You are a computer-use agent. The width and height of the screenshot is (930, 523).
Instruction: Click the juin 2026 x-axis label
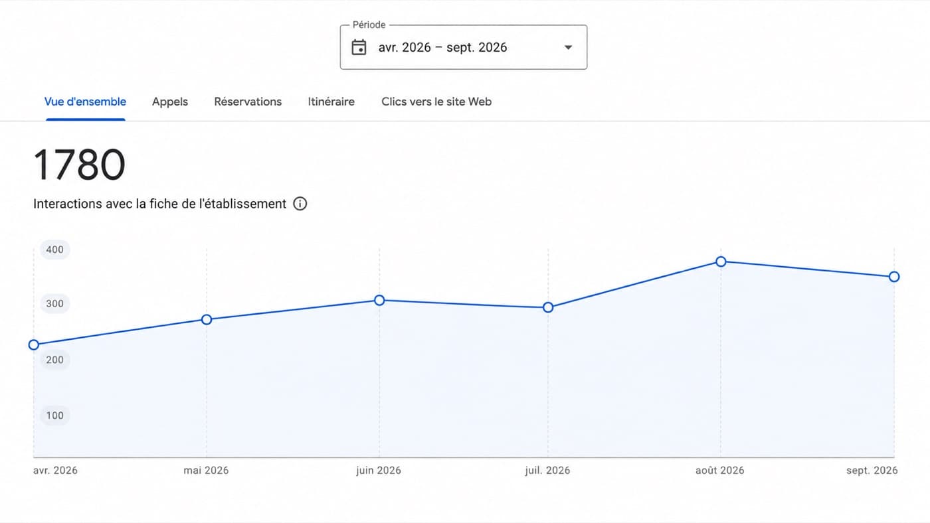[x=379, y=471]
